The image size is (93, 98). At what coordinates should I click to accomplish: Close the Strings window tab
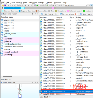[76, 14]
